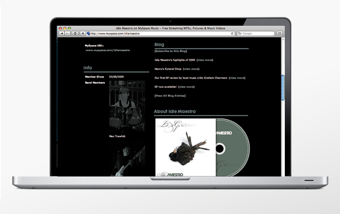Click Subscribe to this Blog link
This screenshot has height=214, width=340.
coord(170,51)
